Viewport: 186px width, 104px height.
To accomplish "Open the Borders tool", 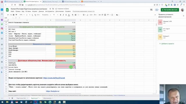I will pos(76,15).
